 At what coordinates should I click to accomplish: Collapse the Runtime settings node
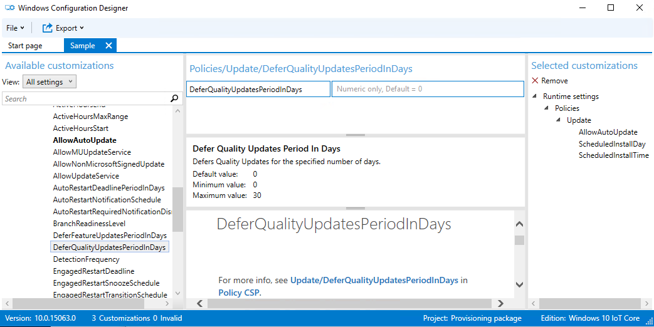coord(535,96)
